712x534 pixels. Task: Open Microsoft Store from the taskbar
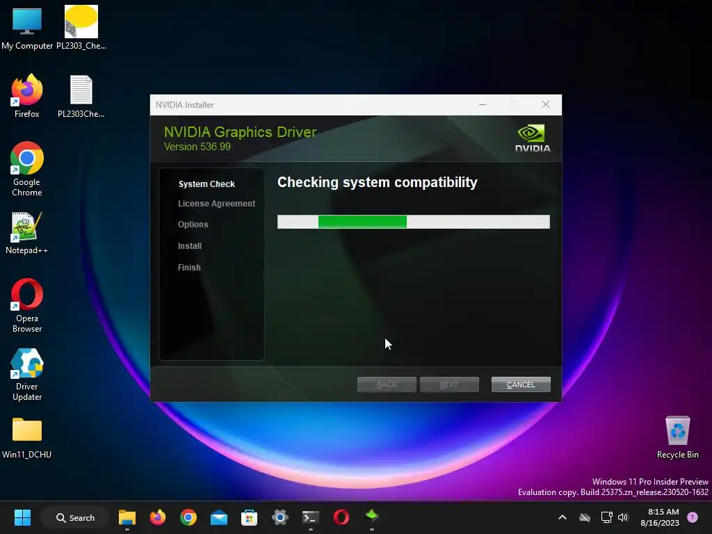(x=250, y=517)
